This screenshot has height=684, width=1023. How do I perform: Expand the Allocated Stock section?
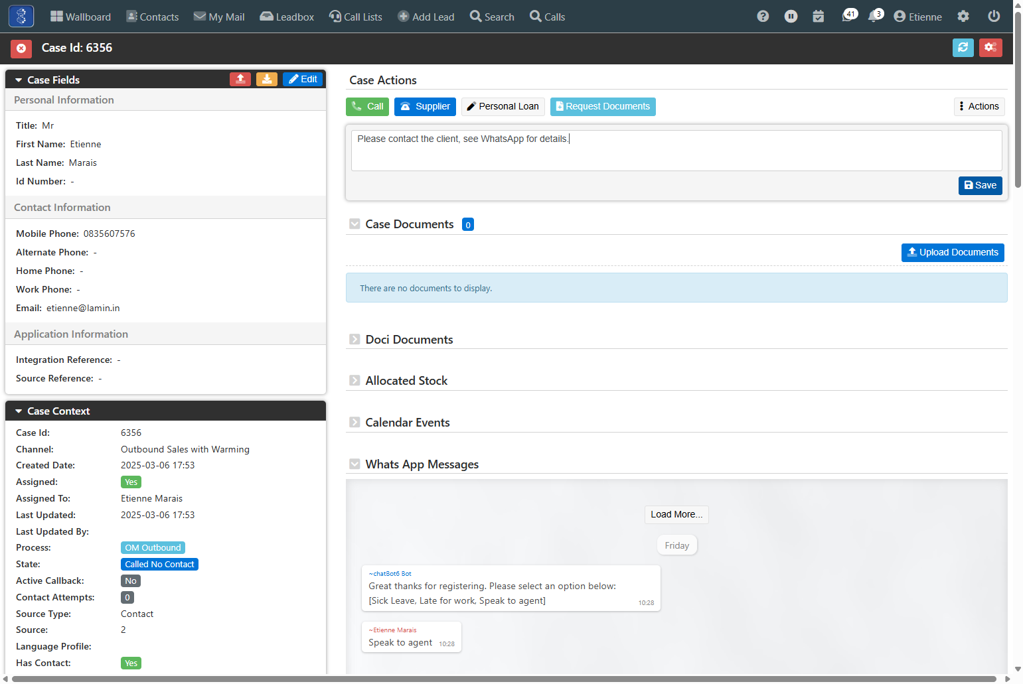point(354,381)
